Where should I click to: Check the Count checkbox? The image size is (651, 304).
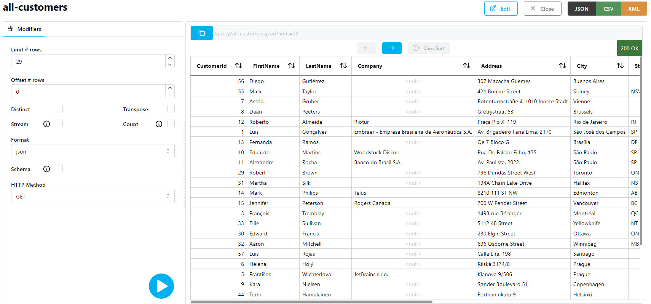(x=171, y=124)
